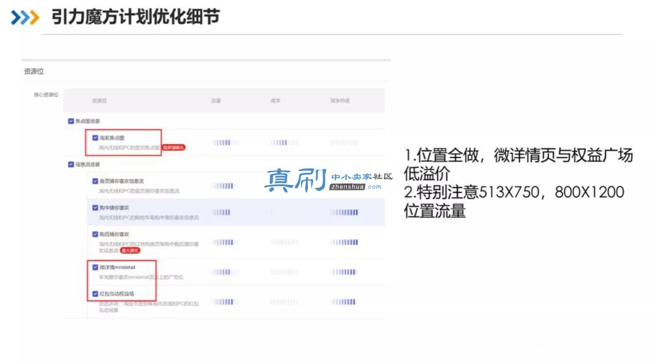Click the 资源位 section heading
The image size is (657, 362).
(34, 72)
